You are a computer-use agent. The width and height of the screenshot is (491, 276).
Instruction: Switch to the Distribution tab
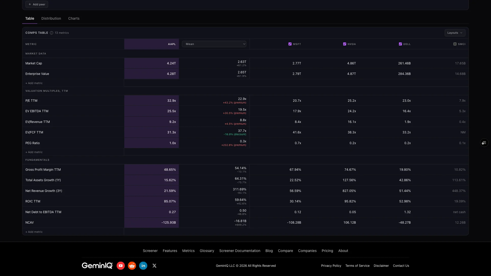[51, 18]
